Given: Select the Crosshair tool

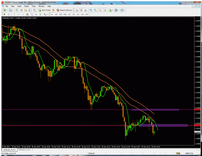Looking at the screenshot, I should point(9,14).
